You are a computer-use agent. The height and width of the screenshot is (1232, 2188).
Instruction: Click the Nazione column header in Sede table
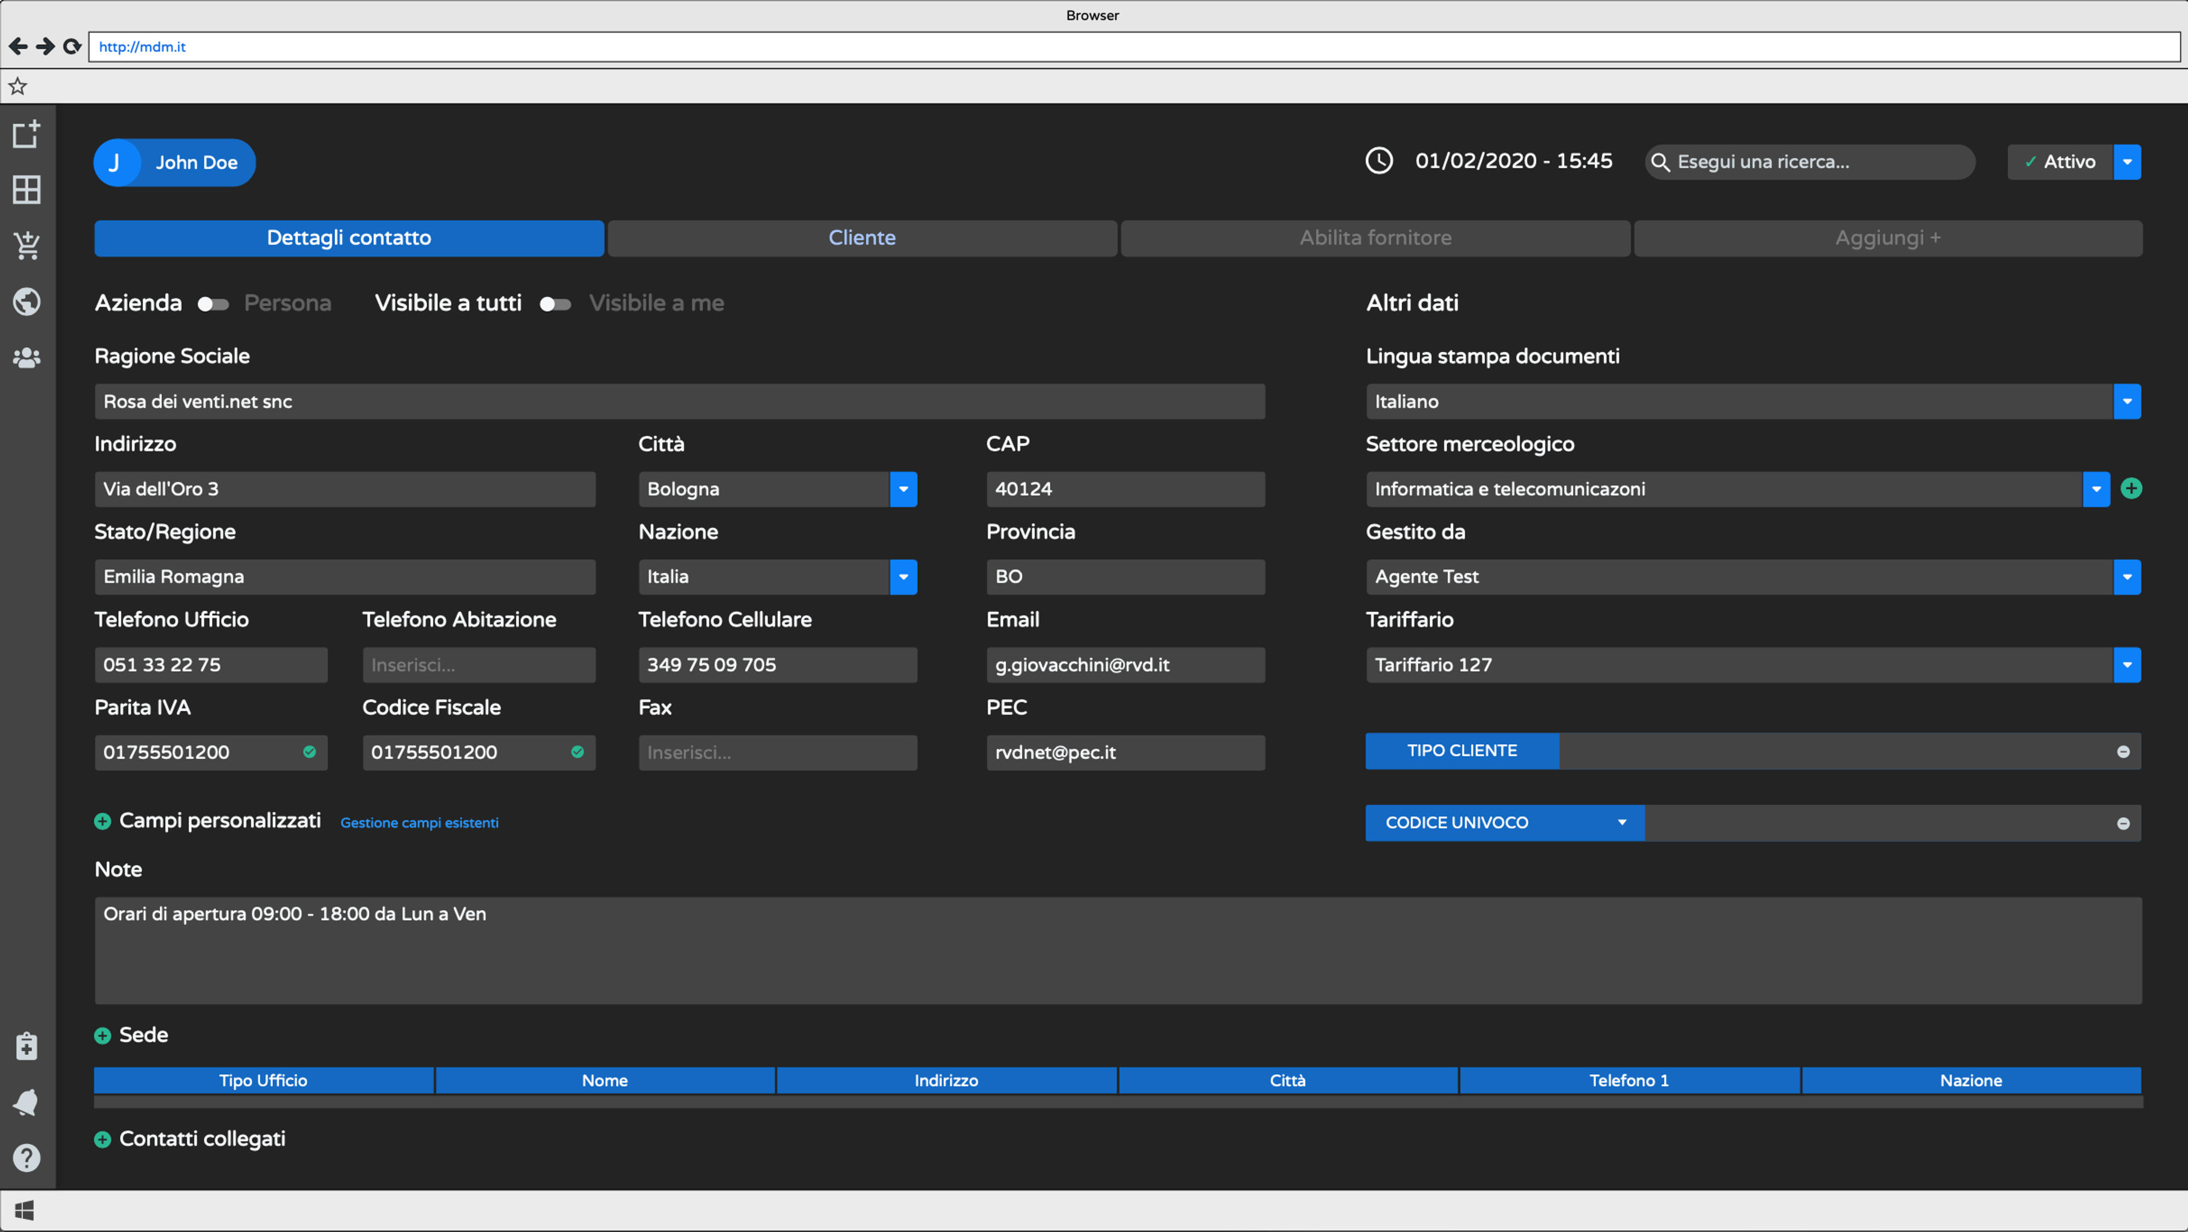pos(1970,1081)
